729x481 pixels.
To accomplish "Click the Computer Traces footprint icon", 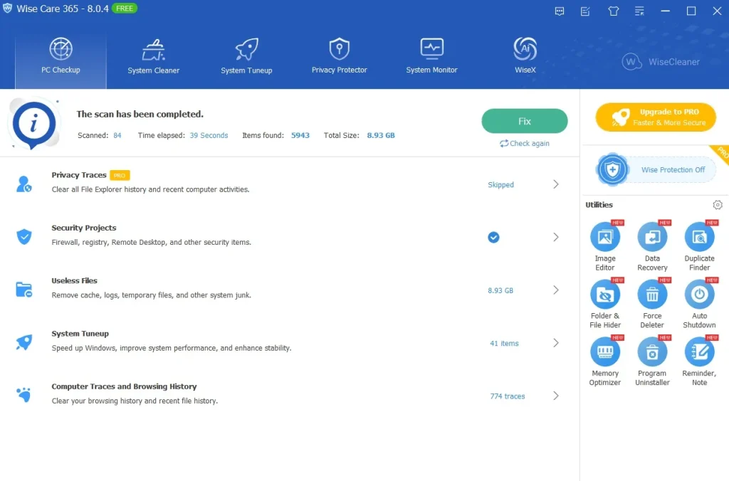I will pos(23,395).
